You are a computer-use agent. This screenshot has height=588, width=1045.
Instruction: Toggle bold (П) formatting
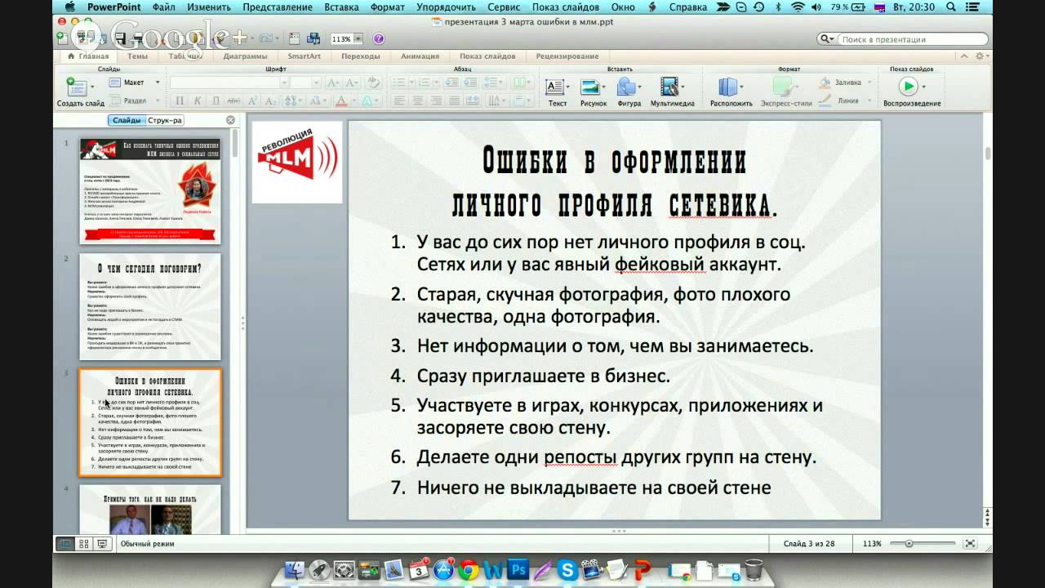pos(180,101)
